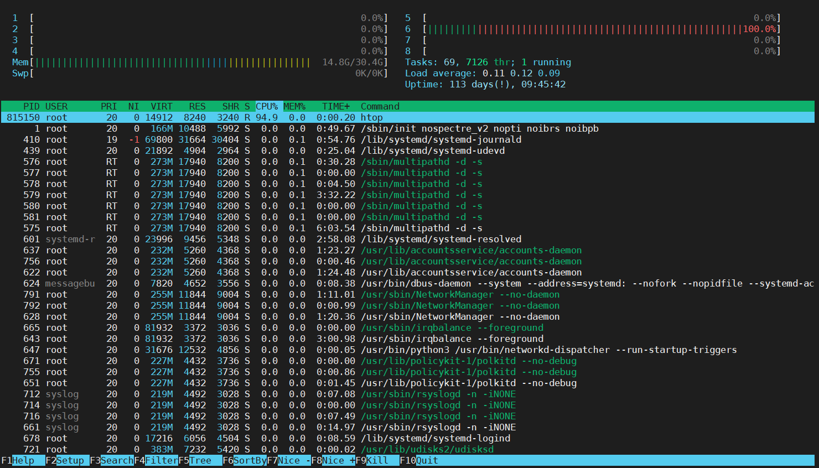Viewport: 819px width, 468px height.
Task: Select the udisksd process row
Action: pyautogui.click(x=408, y=449)
